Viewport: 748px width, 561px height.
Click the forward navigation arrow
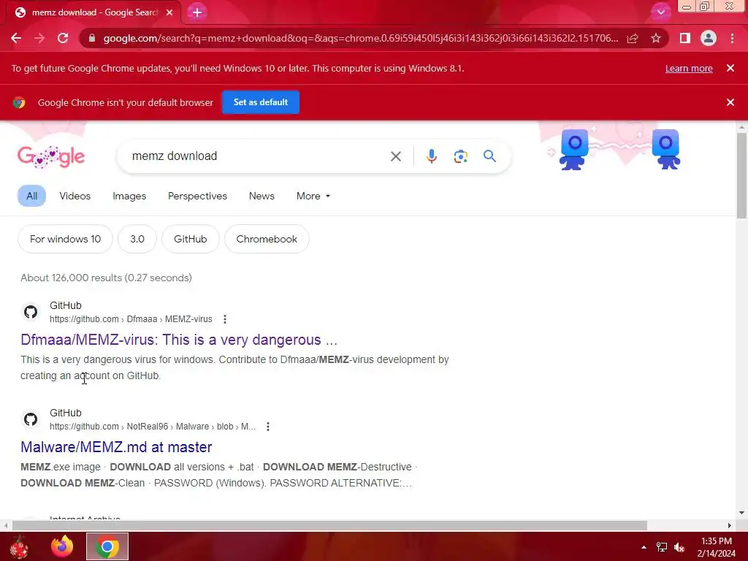[x=39, y=38]
